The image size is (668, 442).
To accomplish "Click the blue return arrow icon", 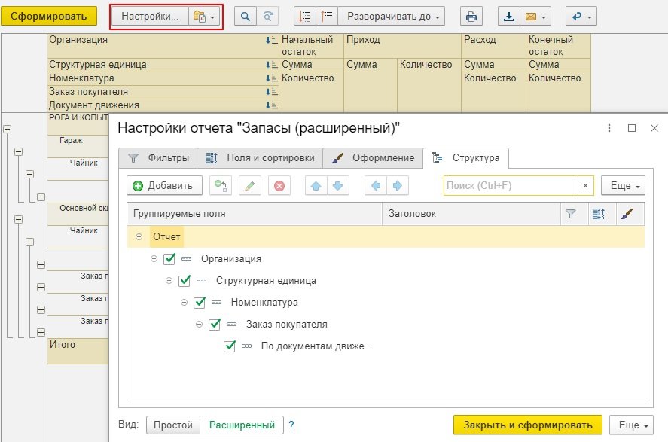I will pyautogui.click(x=581, y=16).
